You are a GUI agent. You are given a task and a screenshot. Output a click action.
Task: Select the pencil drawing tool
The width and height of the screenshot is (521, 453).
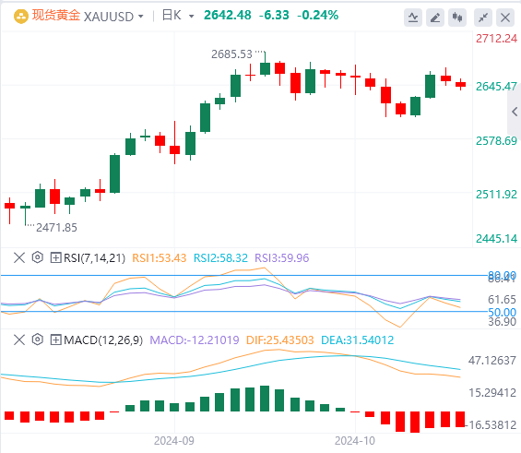point(435,18)
